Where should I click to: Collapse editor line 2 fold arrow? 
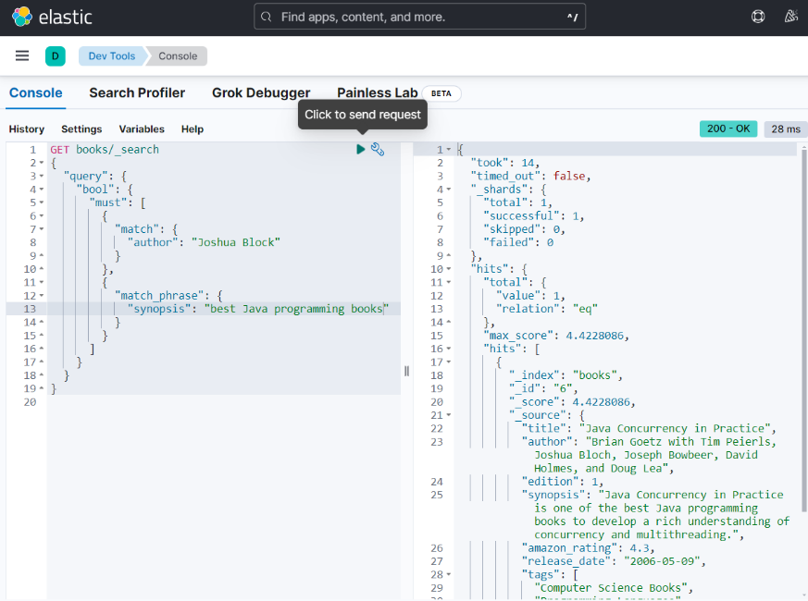[x=42, y=163]
